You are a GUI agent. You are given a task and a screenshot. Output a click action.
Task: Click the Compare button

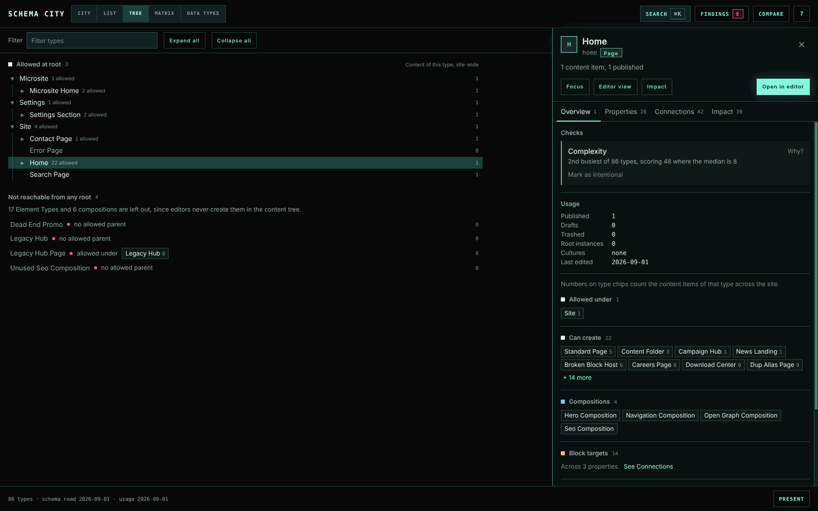pos(771,14)
